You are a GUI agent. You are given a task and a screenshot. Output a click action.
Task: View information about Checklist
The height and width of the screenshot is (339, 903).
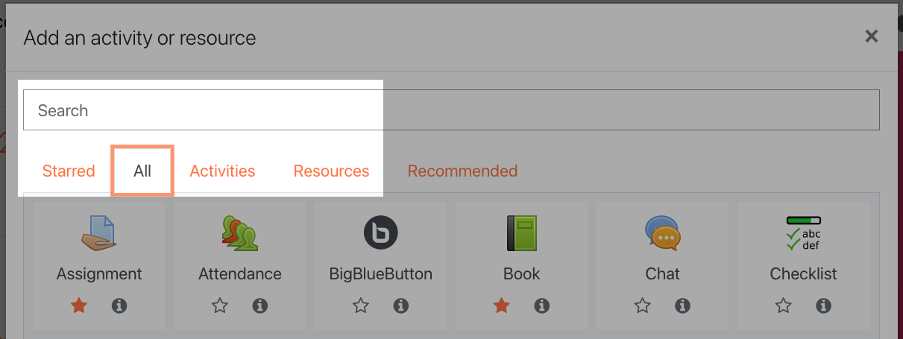[823, 305]
